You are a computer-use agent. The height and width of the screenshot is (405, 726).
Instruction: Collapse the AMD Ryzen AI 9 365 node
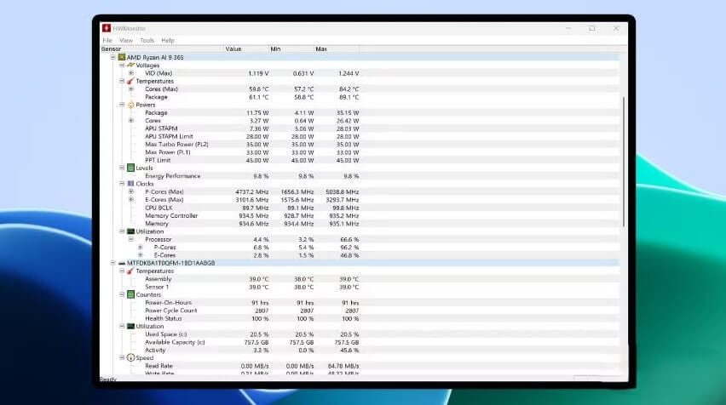(x=112, y=57)
